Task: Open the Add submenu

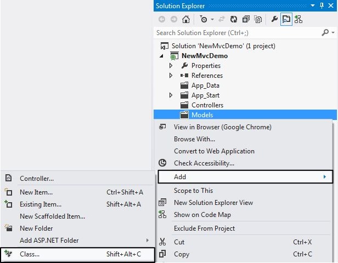Action: [245, 177]
